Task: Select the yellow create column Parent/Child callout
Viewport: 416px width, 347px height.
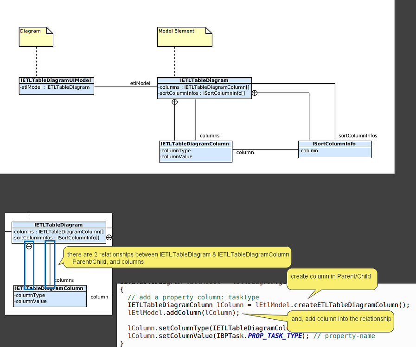Action: point(331,276)
